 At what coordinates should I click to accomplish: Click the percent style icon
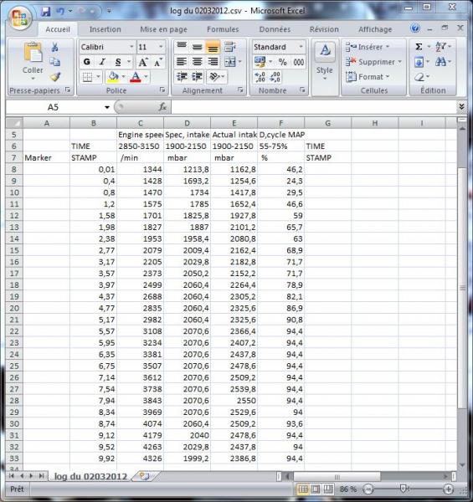point(282,62)
